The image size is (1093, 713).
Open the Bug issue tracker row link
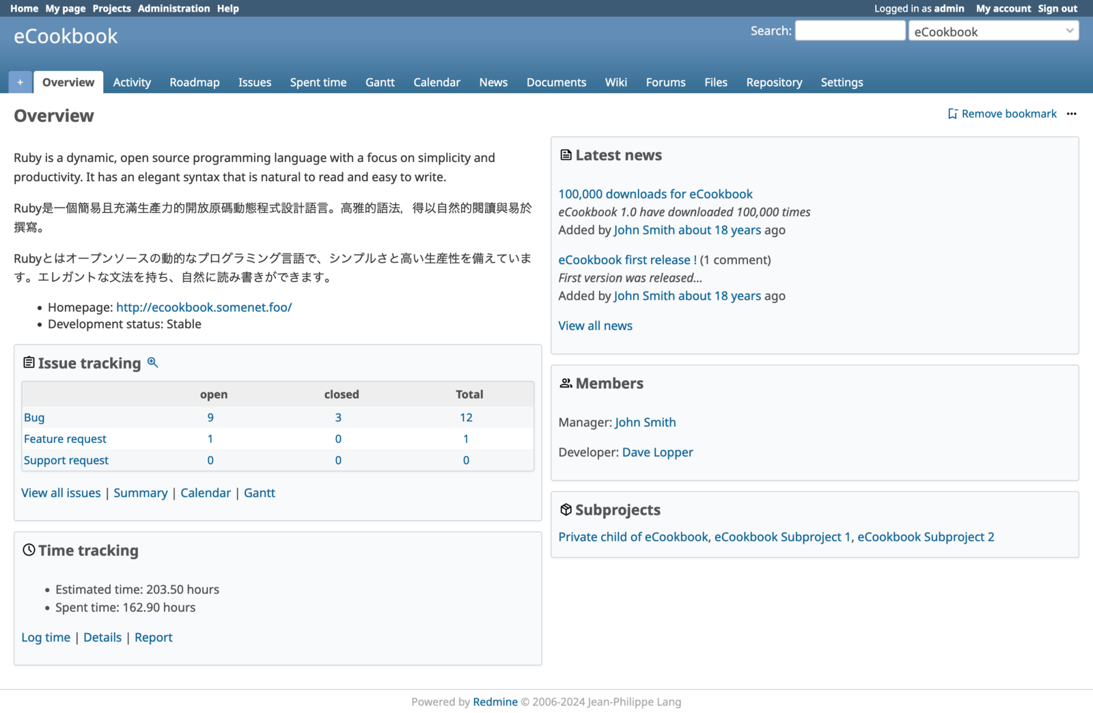(x=33, y=417)
